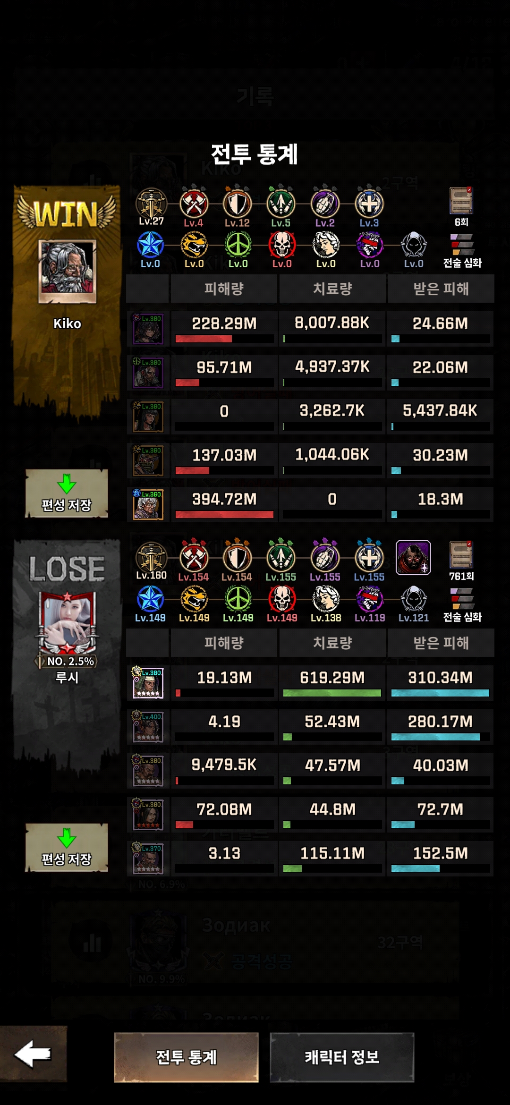This screenshot has width=510, height=1105.
Task: Tap the loser's sword emblem Lv.160 icon
Action: click(151, 558)
